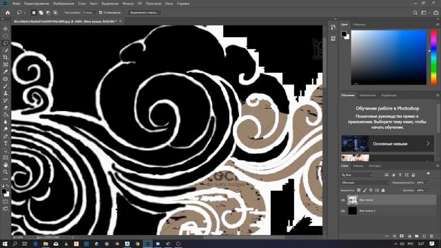Select the Lasso tool in the toolbox
The width and height of the screenshot is (441, 248).
[6, 43]
